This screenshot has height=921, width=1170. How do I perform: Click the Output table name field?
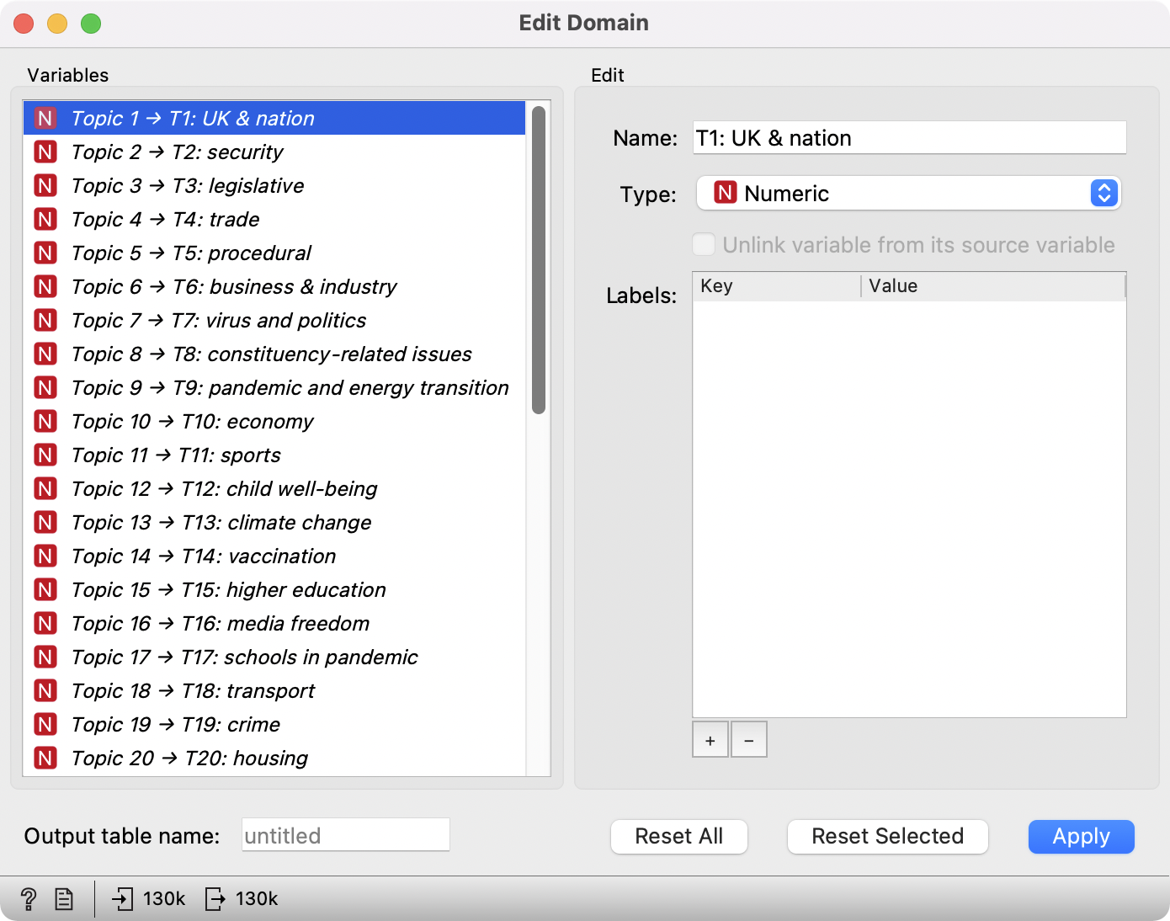[345, 835]
